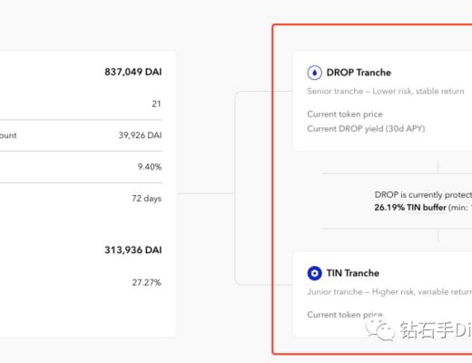Click the DROP Tranche droplet icon
Screen dimensions: 472x363
pyautogui.click(x=314, y=73)
